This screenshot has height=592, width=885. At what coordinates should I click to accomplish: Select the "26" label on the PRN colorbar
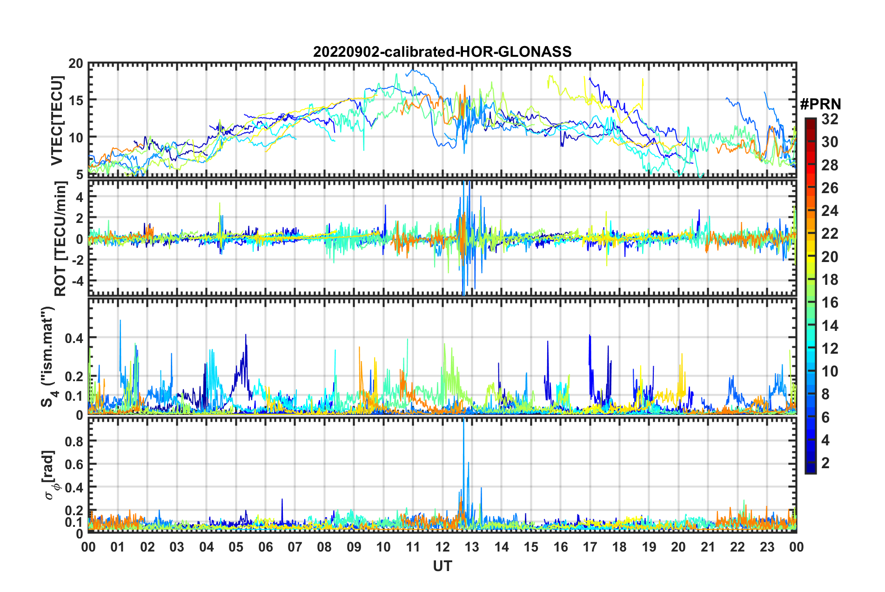click(x=830, y=188)
